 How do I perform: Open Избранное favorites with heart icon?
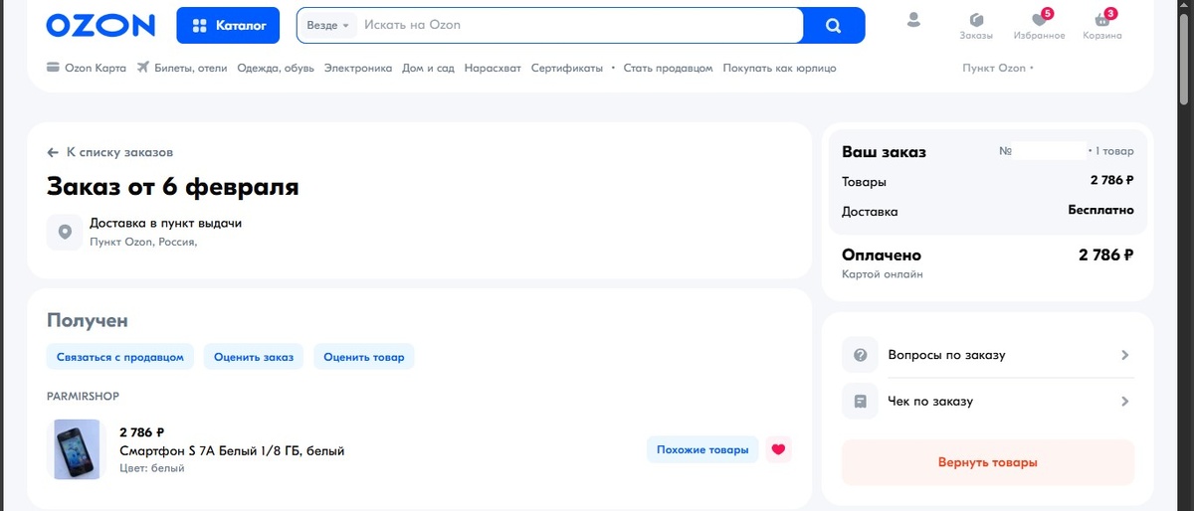[1039, 27]
